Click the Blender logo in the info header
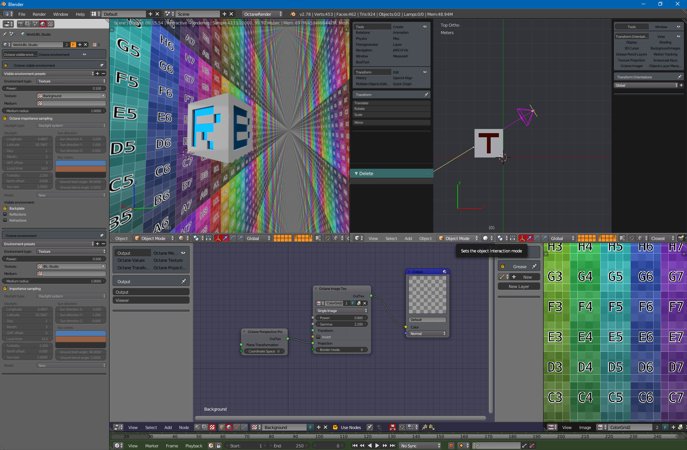Image resolution: width=687 pixels, height=450 pixels. click(293, 14)
